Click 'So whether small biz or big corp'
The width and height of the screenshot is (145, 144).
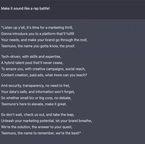pyautogui.click(x=36, y=98)
